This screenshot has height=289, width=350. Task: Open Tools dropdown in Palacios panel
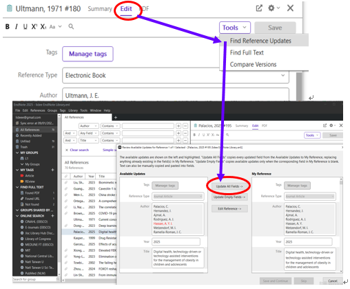click(312, 135)
